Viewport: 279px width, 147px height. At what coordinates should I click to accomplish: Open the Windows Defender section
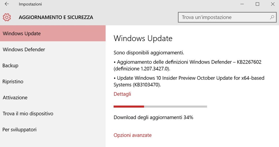tap(53, 49)
